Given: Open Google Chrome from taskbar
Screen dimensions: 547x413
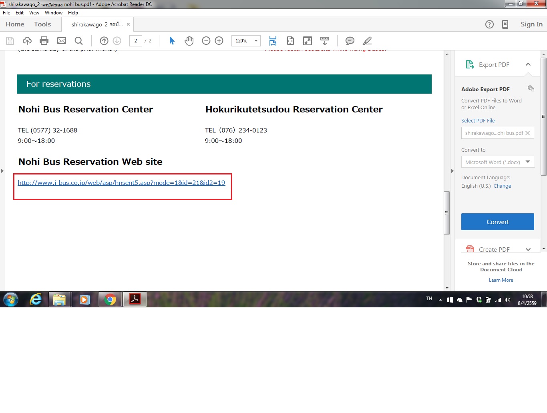Looking at the screenshot, I should tap(110, 299).
